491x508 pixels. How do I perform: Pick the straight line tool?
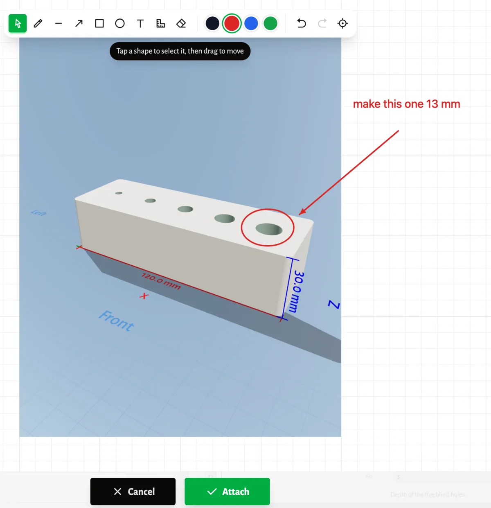(59, 23)
